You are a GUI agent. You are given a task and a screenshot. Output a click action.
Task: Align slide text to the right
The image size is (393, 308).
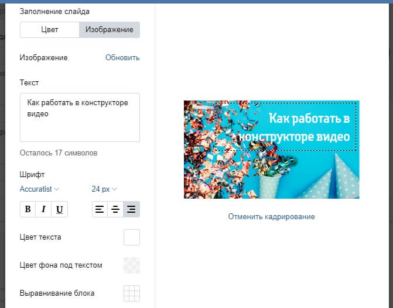pos(131,209)
